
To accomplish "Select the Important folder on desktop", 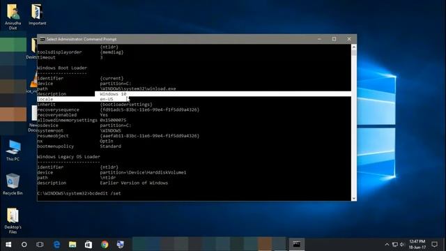I will [x=37, y=15].
